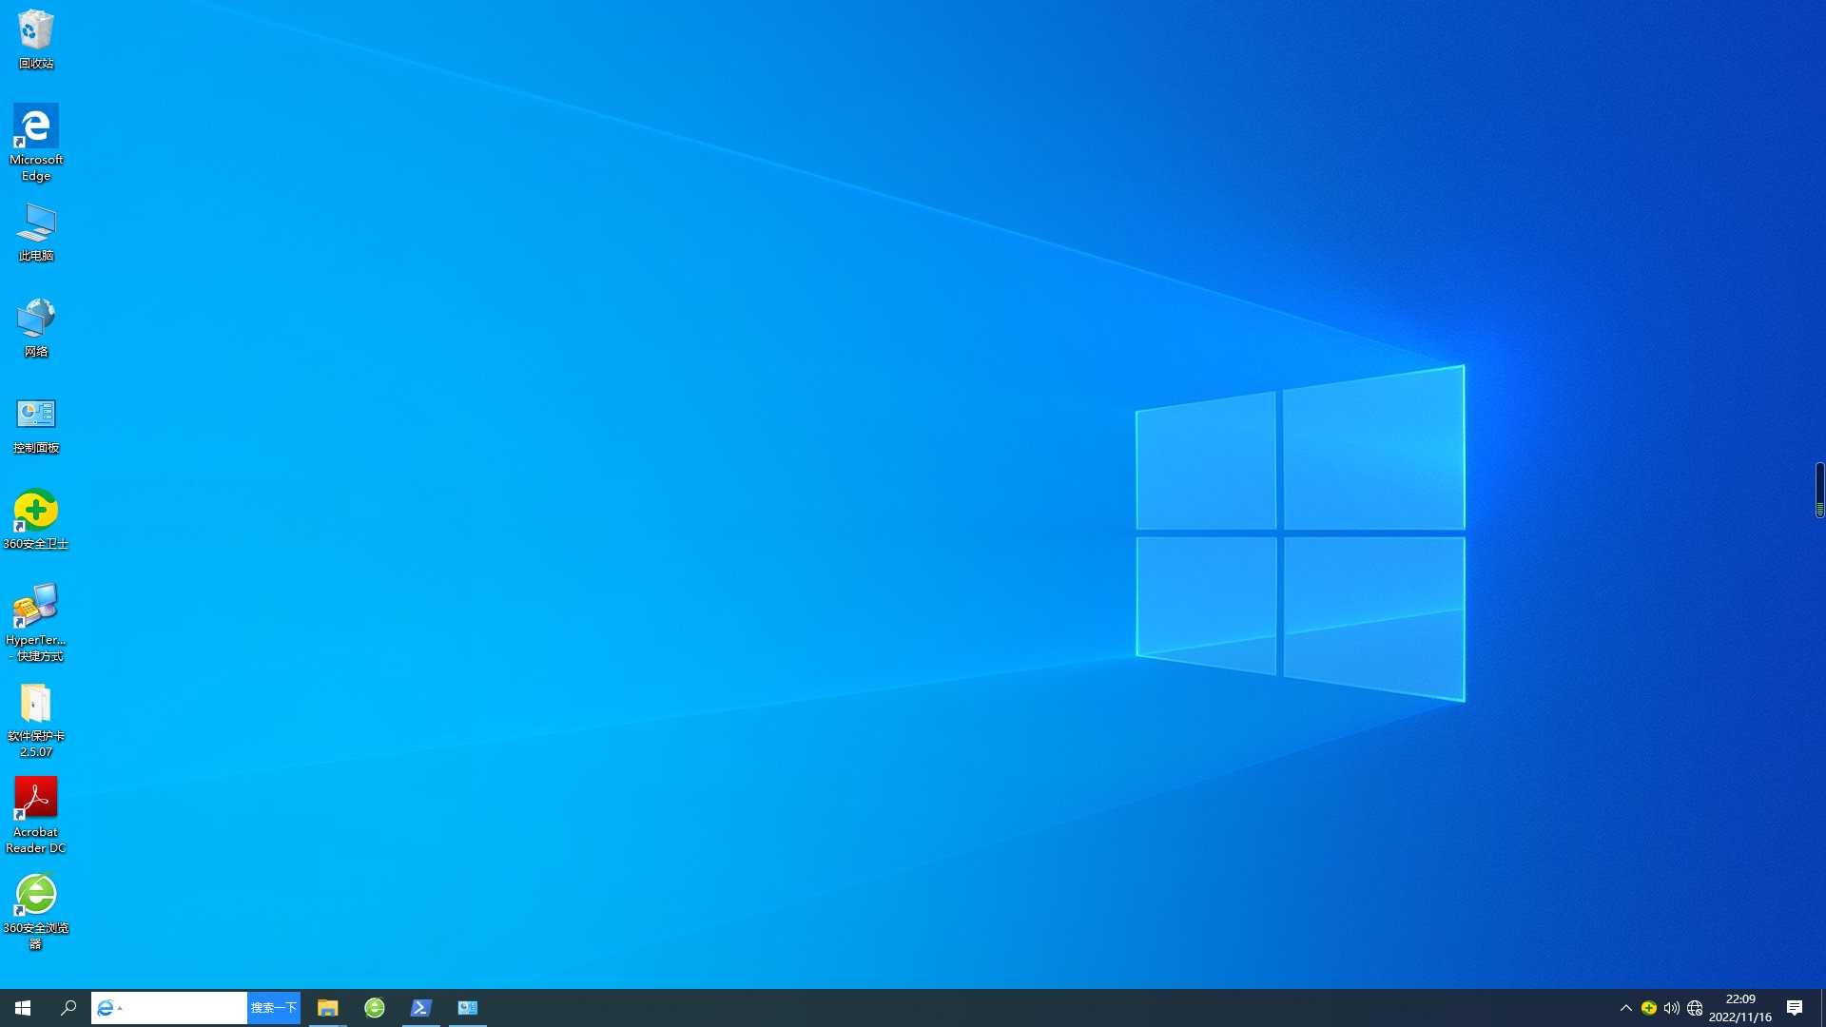Open File Explorer from the taskbar
The image size is (1826, 1027).
click(327, 1008)
